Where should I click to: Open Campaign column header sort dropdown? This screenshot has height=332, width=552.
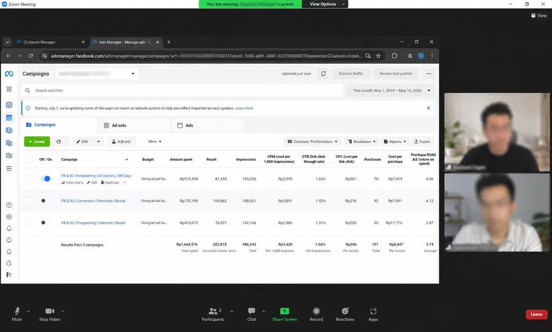click(127, 160)
